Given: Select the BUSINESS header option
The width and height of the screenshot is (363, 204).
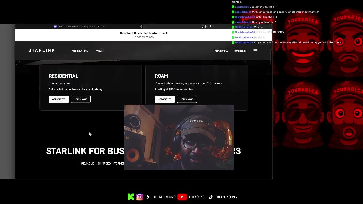Looking at the screenshot, I should [240, 51].
